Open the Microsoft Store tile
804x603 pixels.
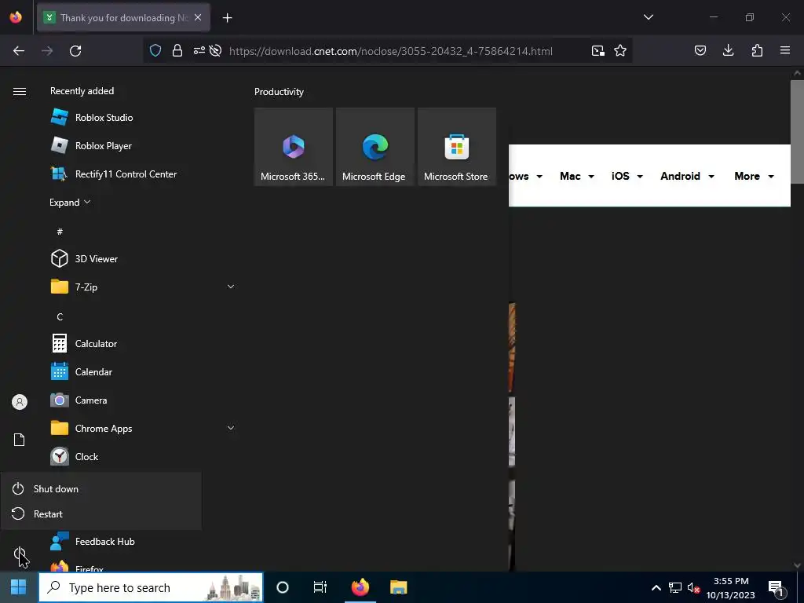[456, 147]
